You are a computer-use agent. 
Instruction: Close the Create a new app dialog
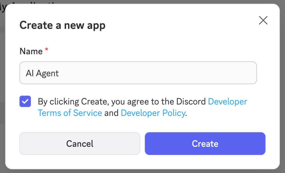263,21
